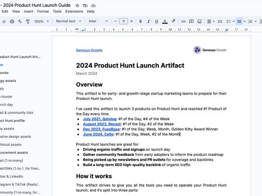This screenshot has height=196, width=262.
Task: Click the 'How it works' heading
Action: 94,176
